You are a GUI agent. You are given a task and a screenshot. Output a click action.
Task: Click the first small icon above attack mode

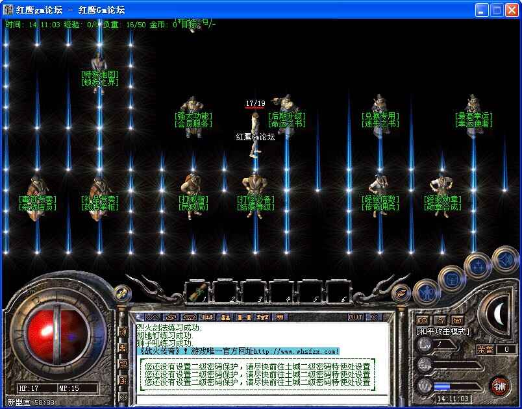tap(423, 320)
